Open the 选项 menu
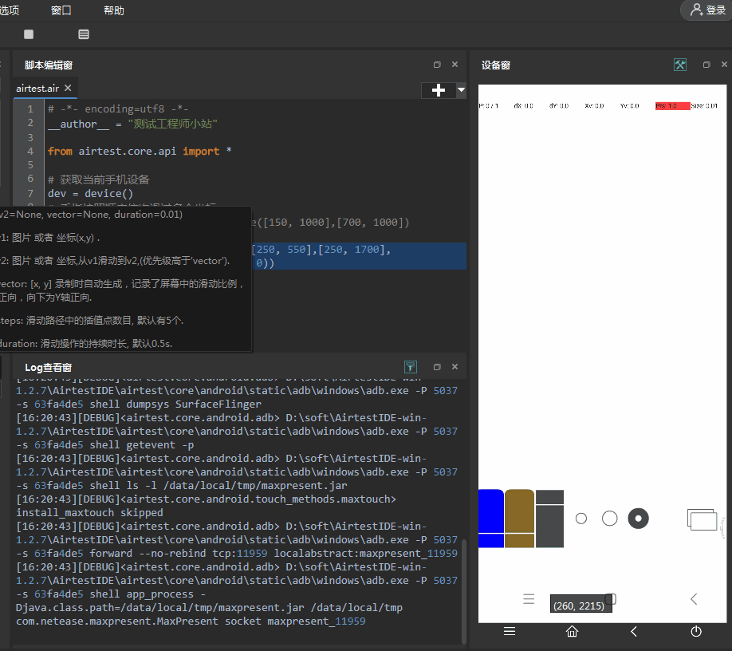This screenshot has height=651, width=732. coord(10,10)
